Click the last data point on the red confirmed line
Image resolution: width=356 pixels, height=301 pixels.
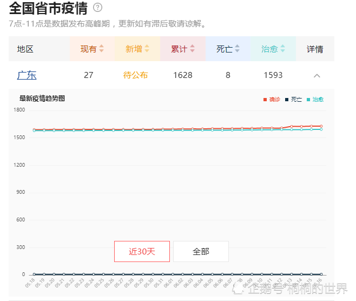(321, 126)
